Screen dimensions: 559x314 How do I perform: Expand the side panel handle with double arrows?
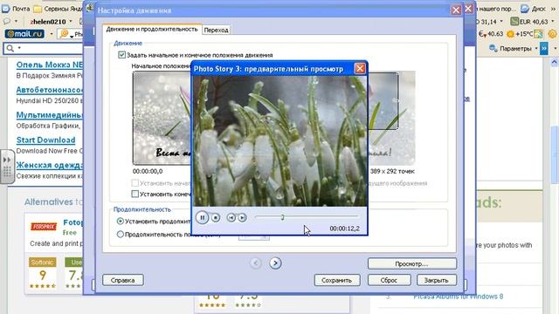click(x=7, y=167)
